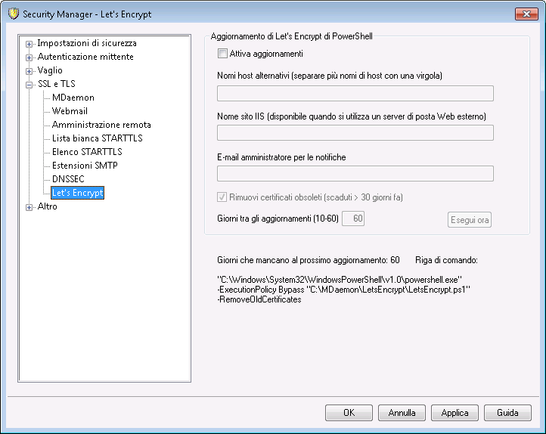546x434 pixels.
Task: Click the Security Manager shield icon
Action: click(14, 14)
